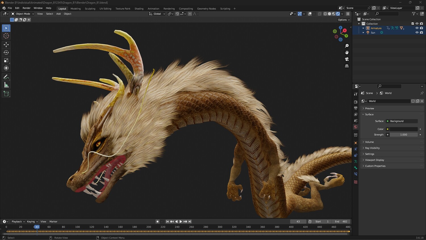Pick the Annotate pencil tool
This screenshot has width=426, height=240.
(6, 77)
